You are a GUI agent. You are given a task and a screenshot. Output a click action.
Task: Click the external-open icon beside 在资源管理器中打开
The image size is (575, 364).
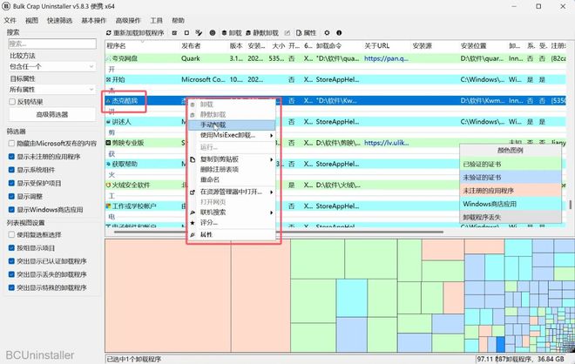click(x=193, y=192)
